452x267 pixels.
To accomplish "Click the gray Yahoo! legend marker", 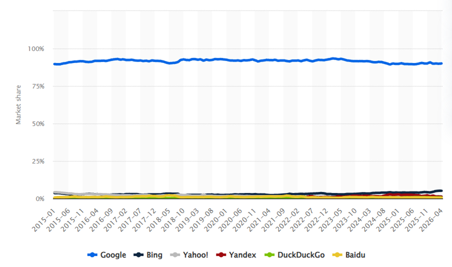I will (x=175, y=255).
